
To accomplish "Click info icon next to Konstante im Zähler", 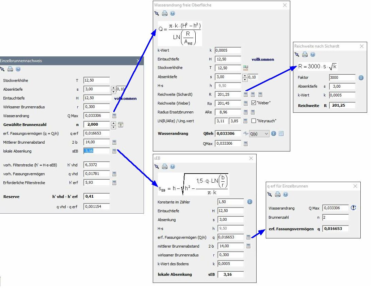I will click(249, 202).
